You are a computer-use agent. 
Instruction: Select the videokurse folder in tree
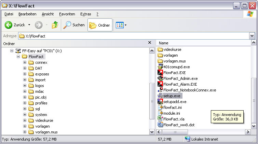[x=44, y=120]
